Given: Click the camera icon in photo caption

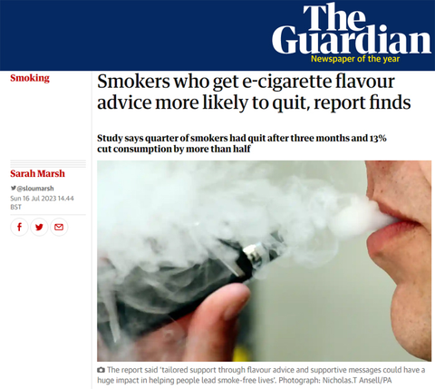Looking at the screenshot, I should click(x=101, y=370).
